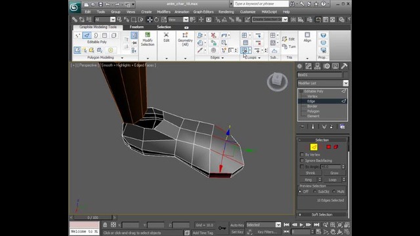Enable the By Vertex checkbox
Screen dimensions: 420x236
click(x=302, y=155)
